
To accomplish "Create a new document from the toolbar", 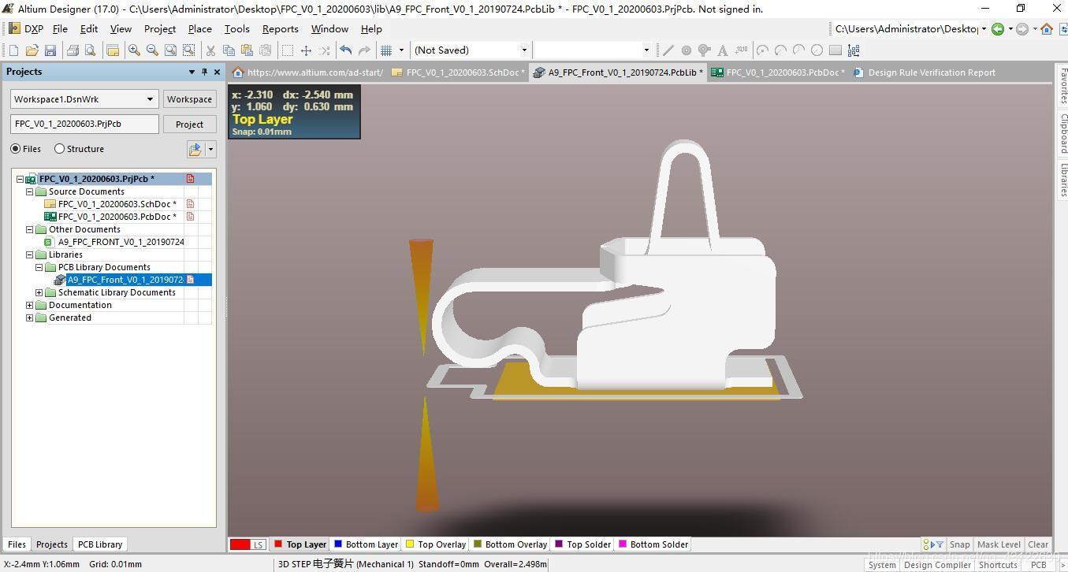I will click(13, 50).
